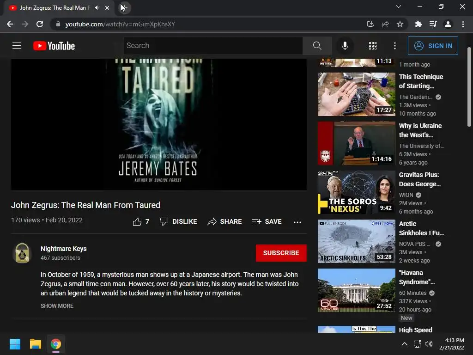Open the Nightmare Keys channel name

(64, 249)
